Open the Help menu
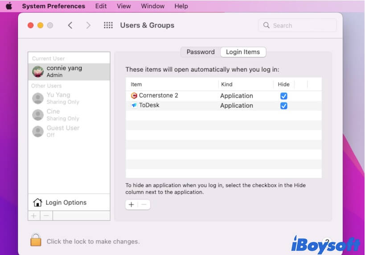Image resolution: width=365 pixels, height=255 pixels. pyautogui.click(x=181, y=6)
